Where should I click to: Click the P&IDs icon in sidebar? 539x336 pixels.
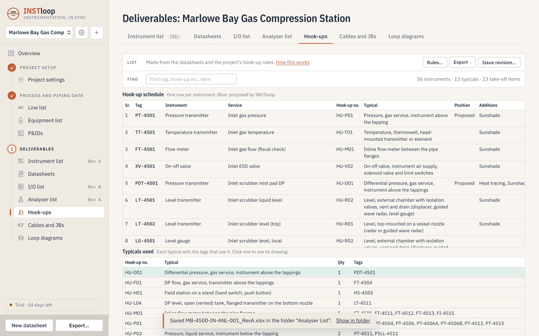pos(21,133)
